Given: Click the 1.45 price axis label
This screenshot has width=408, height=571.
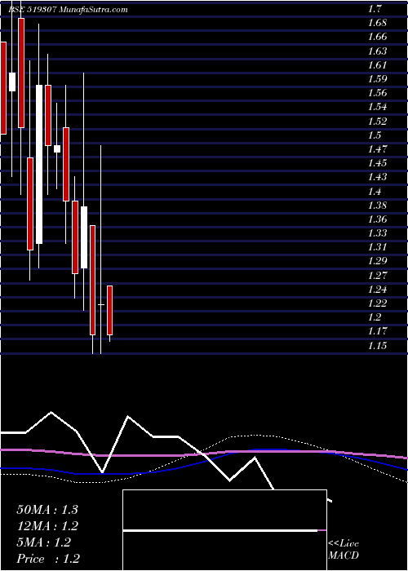Looking at the screenshot, I should pyautogui.click(x=377, y=163).
